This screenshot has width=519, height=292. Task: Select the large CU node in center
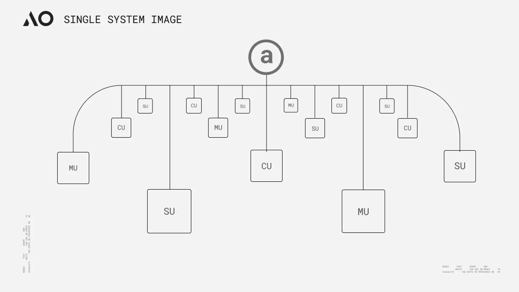(x=266, y=166)
